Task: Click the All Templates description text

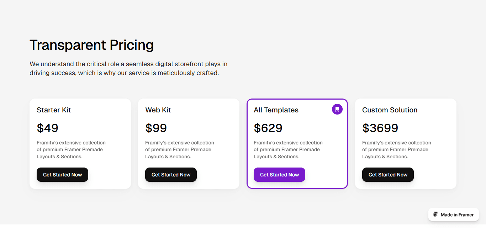Action: click(288, 149)
